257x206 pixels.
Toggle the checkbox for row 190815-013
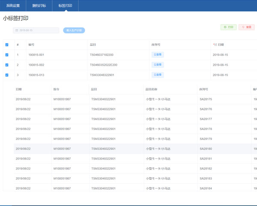click(x=7, y=75)
